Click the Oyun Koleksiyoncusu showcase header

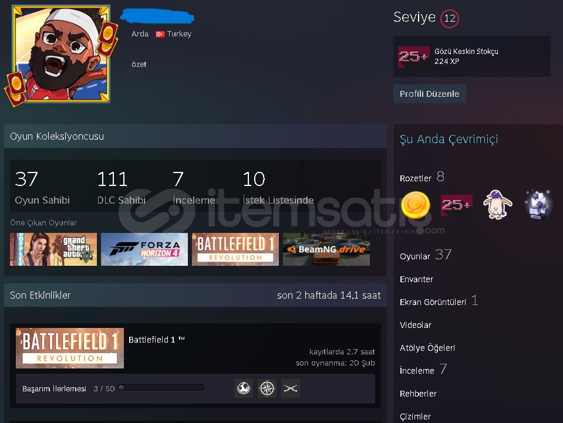195,136
